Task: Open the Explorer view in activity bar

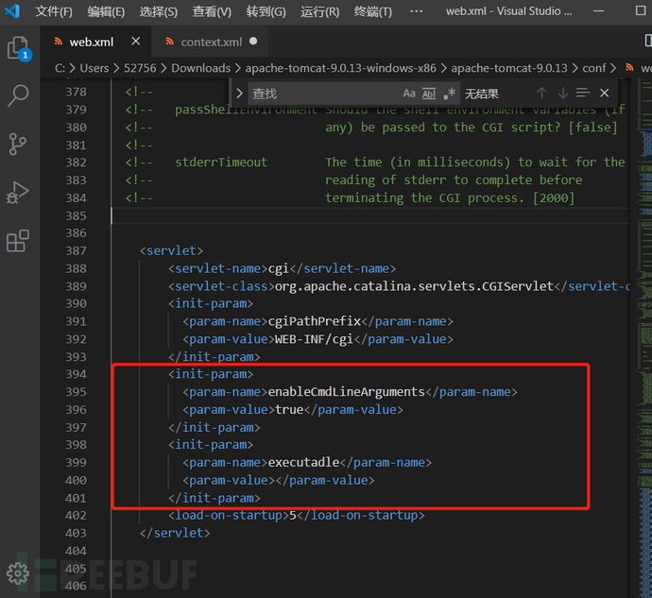Action: 19,48
